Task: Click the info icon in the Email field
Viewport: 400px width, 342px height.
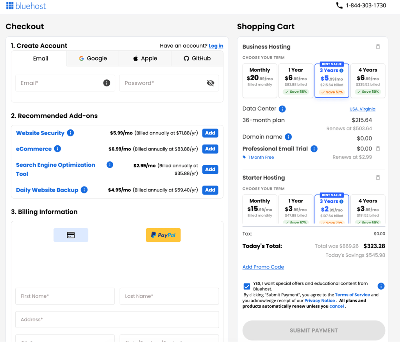Action: 107,83
